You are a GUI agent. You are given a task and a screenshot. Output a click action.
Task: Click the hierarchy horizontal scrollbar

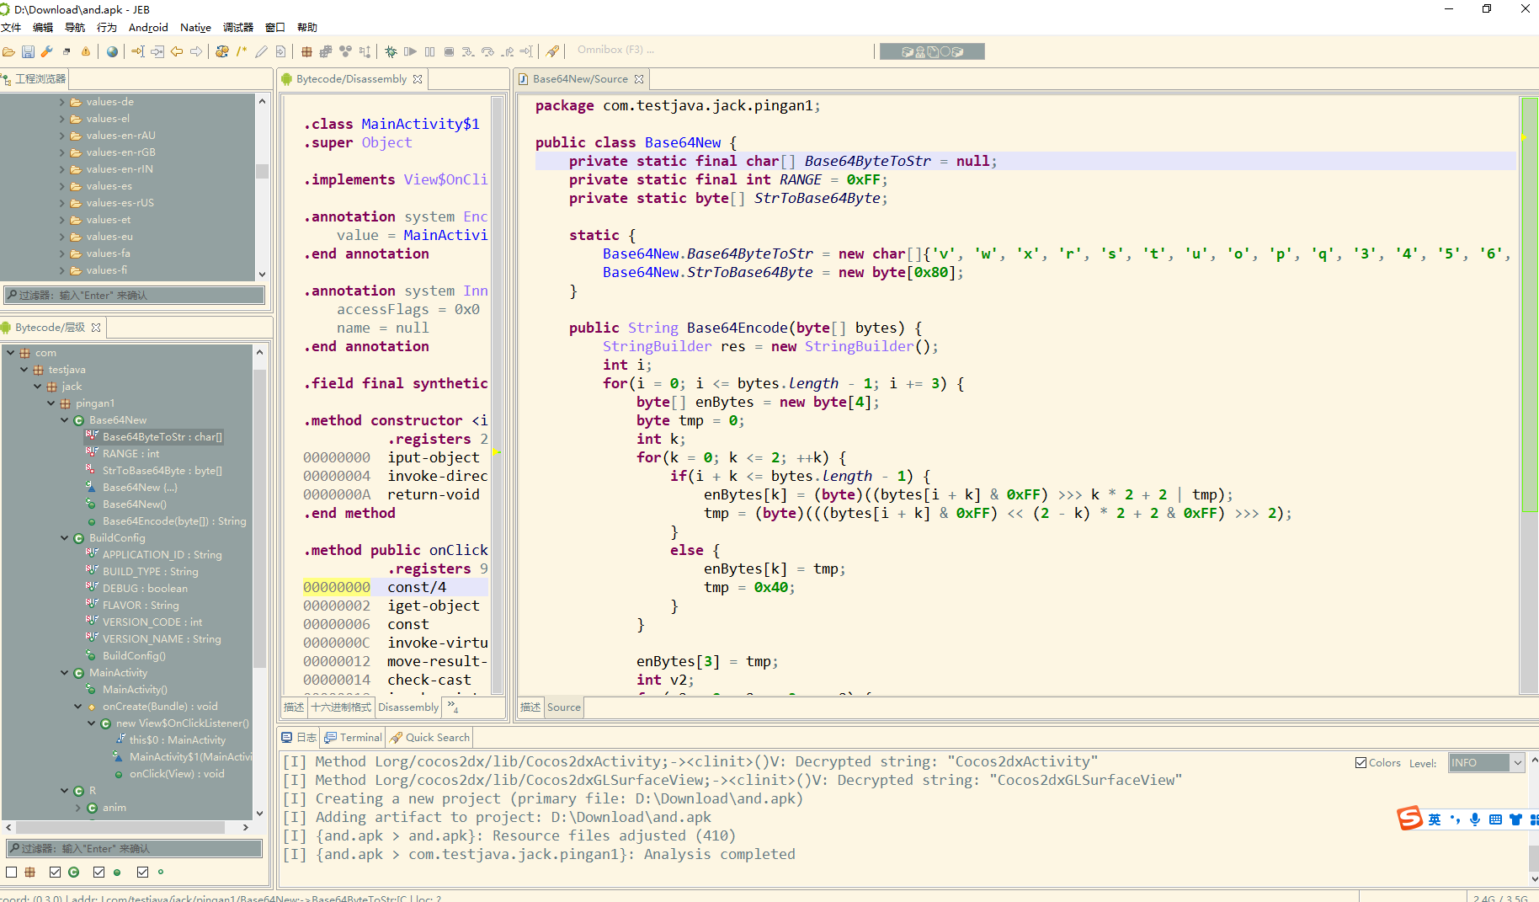point(120,828)
